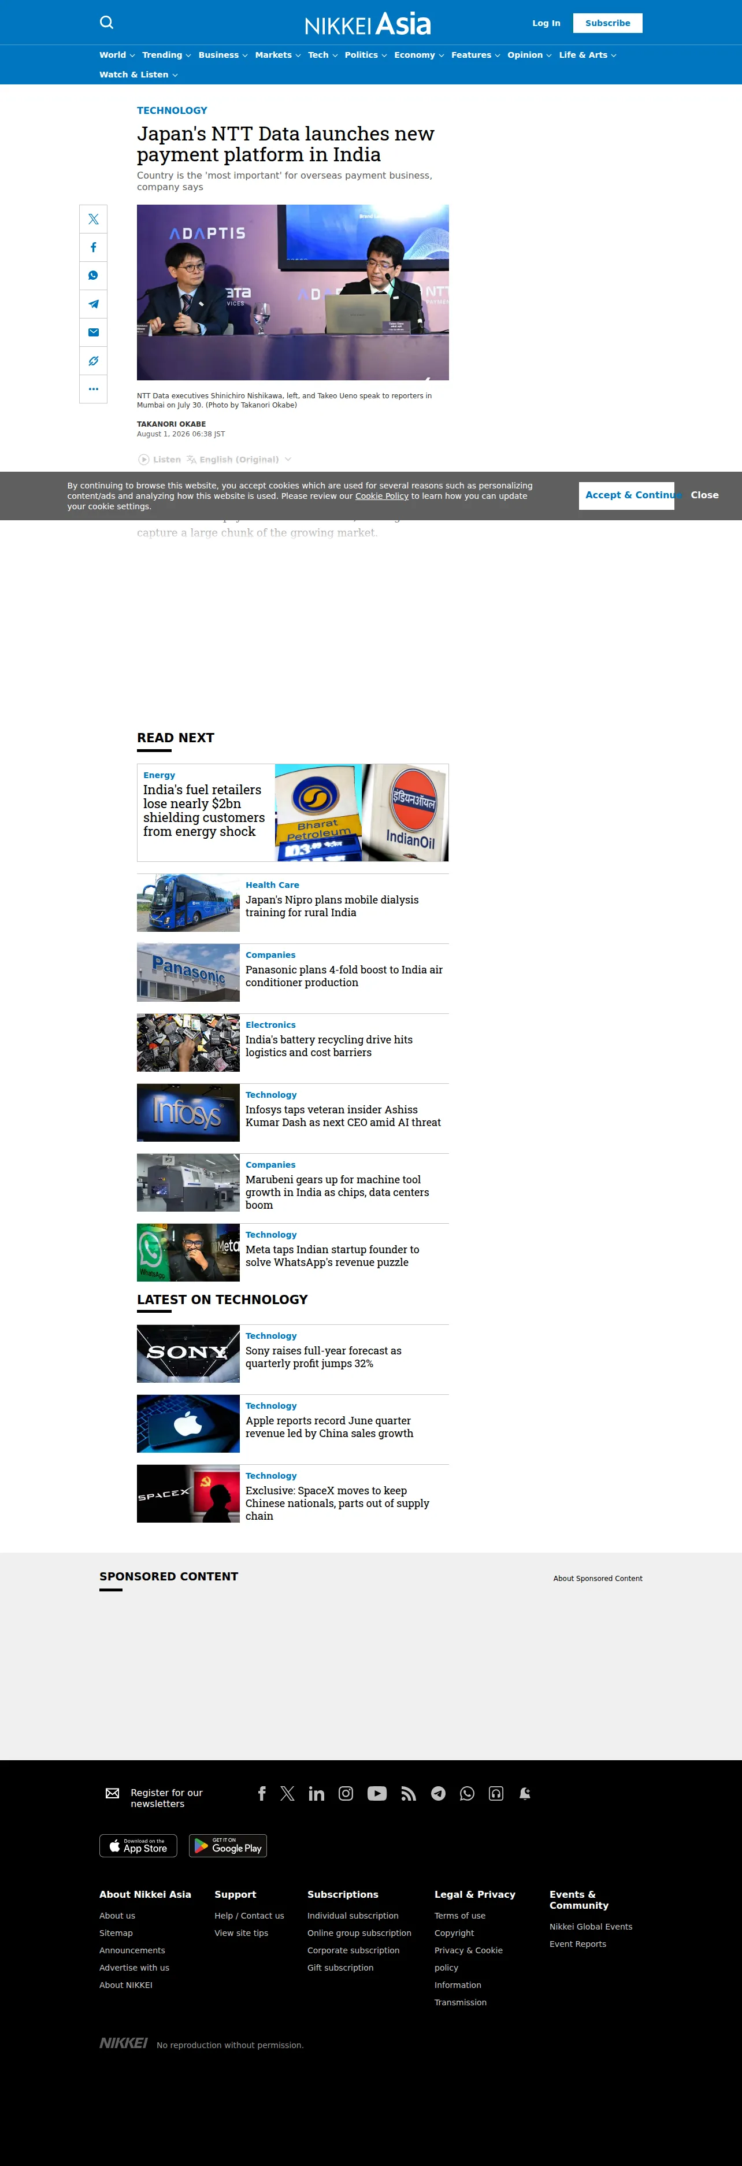742x2166 pixels.
Task: Play the article audio with Listen
Action: 159,460
